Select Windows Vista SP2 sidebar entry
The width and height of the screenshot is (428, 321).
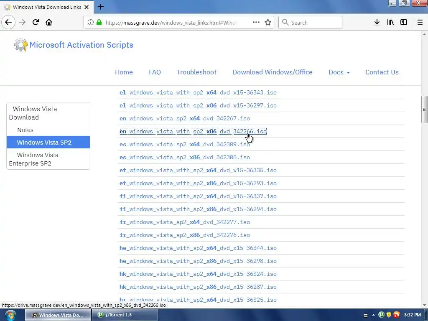(48, 142)
